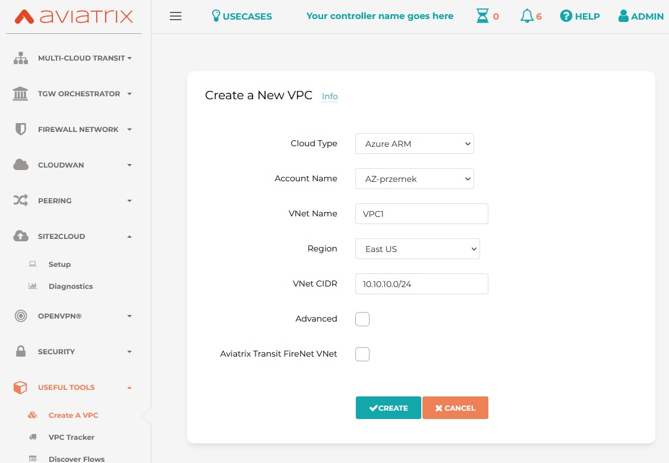Open the Info link
The width and height of the screenshot is (669, 463).
[330, 96]
